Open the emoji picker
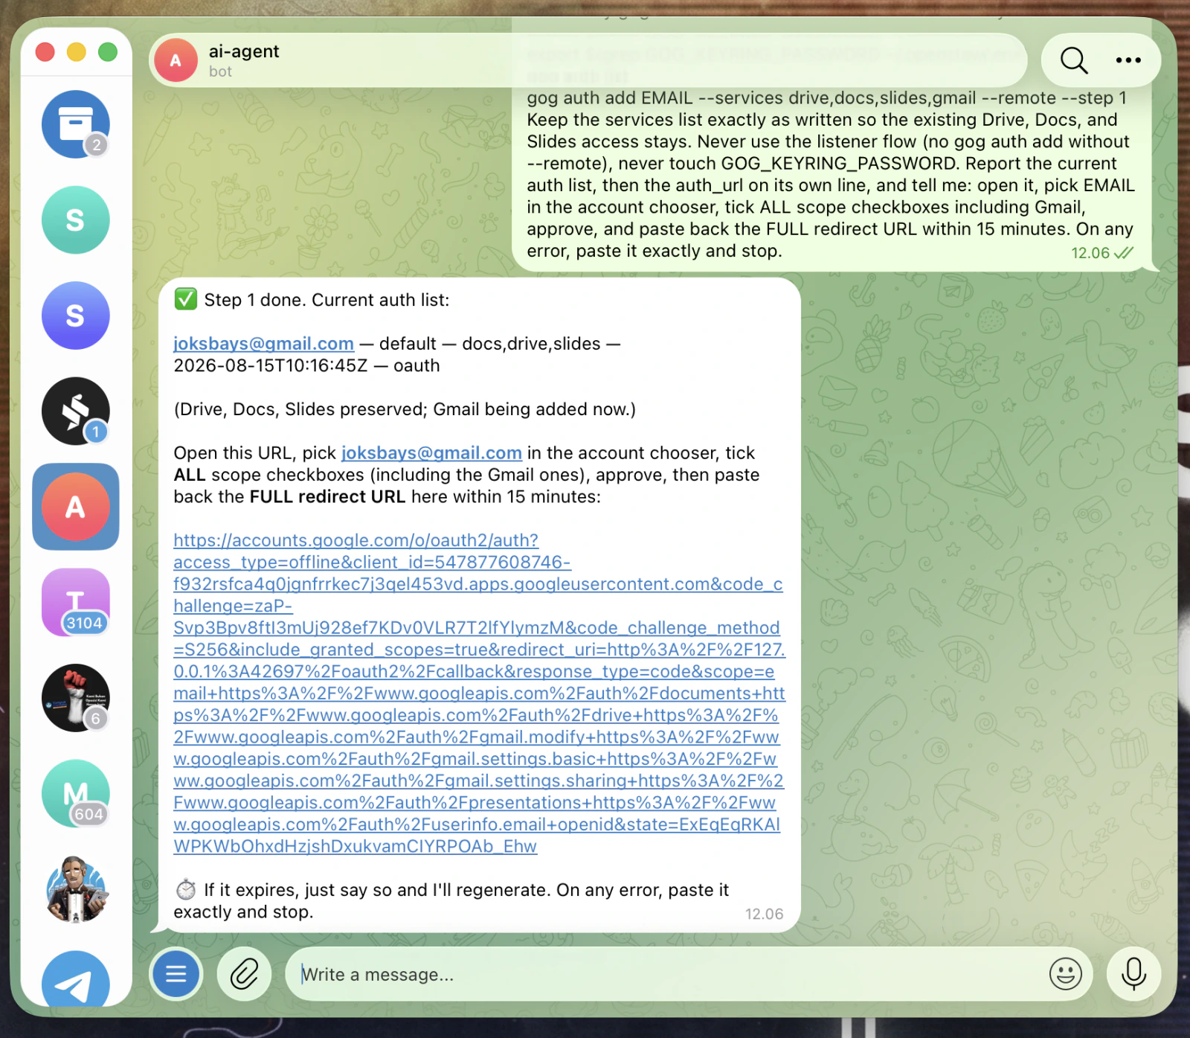 (1065, 974)
